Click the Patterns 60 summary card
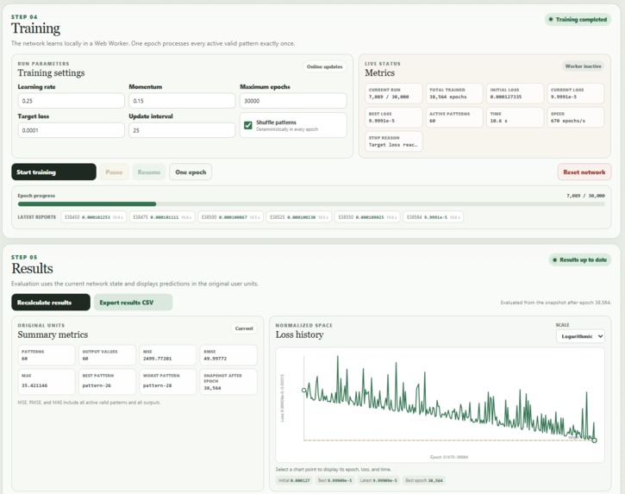Image resolution: width=625 pixels, height=494 pixels. tap(47, 355)
